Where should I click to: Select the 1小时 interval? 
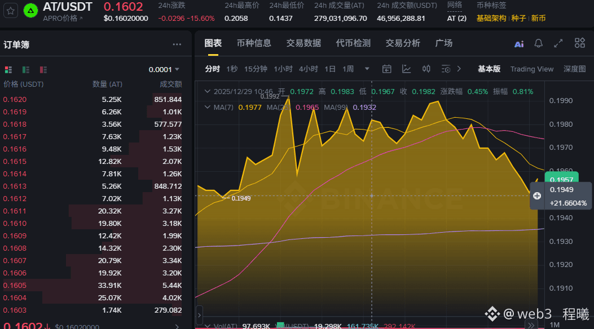tap(283, 69)
